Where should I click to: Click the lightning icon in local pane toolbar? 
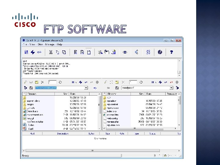[80, 82]
